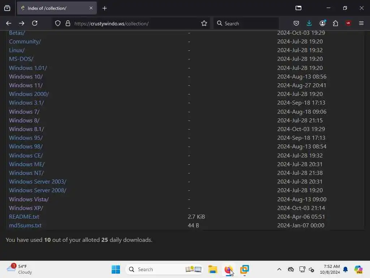Screen dimensions: 370x278
Task: Open the Windows CE/ folder link
Action: pos(26,156)
